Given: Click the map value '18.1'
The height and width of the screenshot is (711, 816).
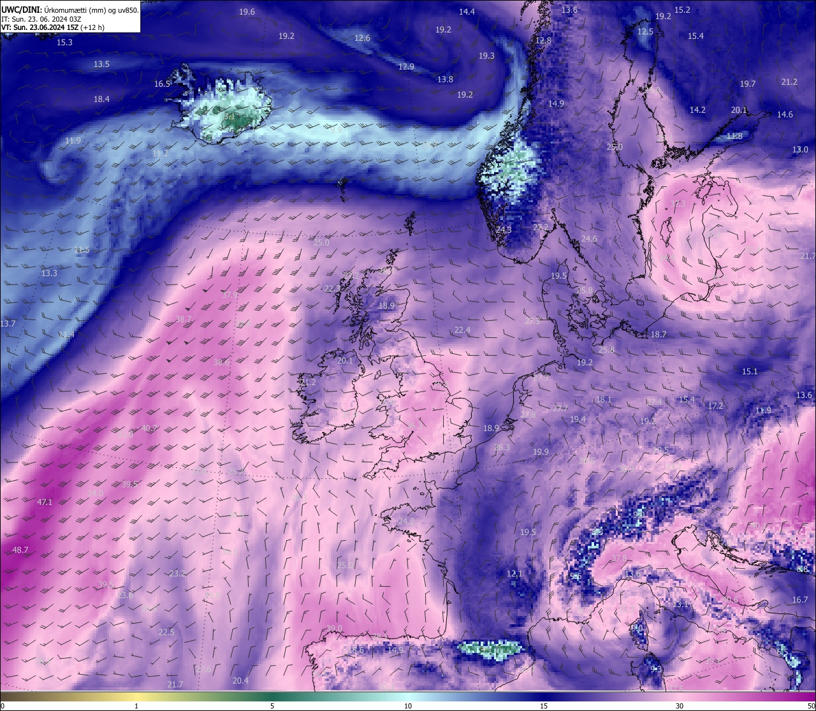Looking at the screenshot, I should (x=603, y=399).
